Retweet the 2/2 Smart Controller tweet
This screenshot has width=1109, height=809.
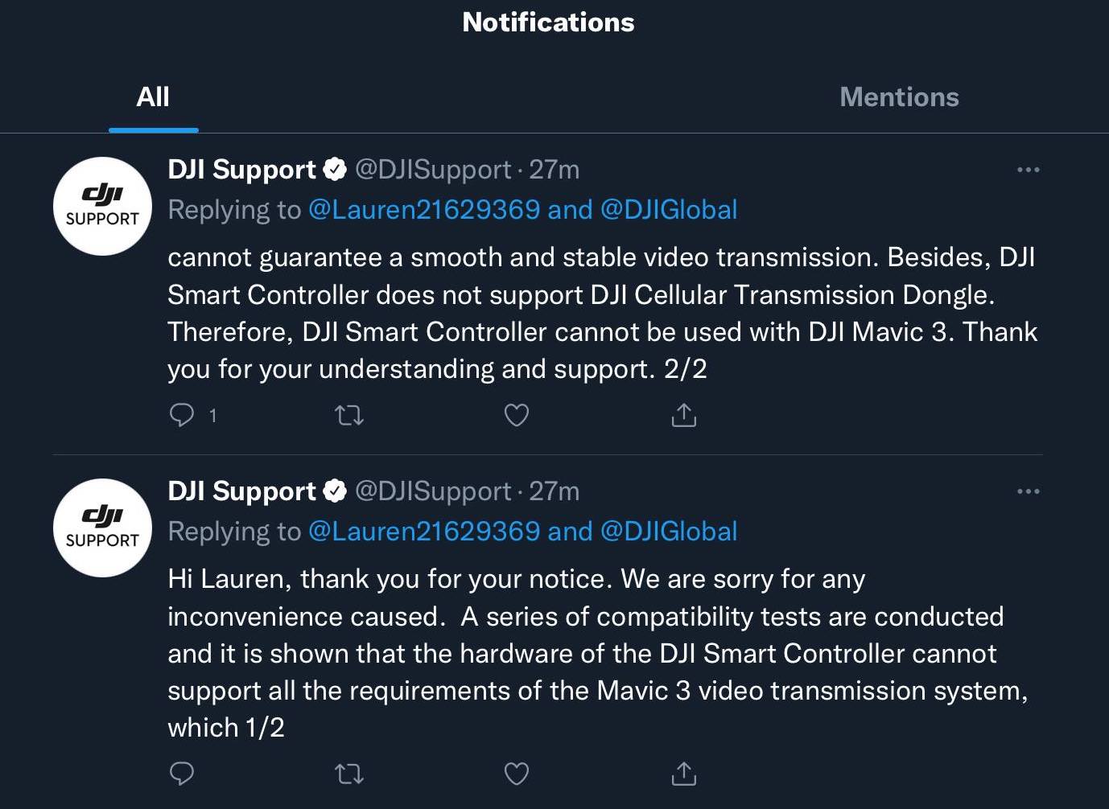pos(348,415)
